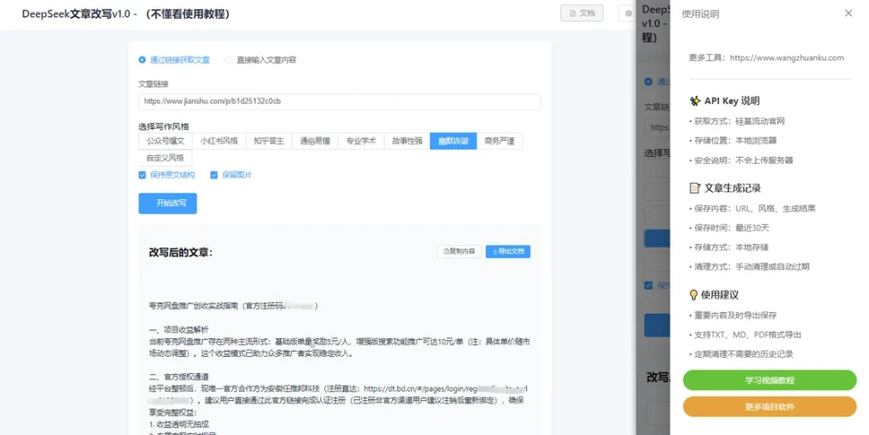Click the 使用建议 light bulb icon
This screenshot has width=869, height=435.
click(x=693, y=295)
